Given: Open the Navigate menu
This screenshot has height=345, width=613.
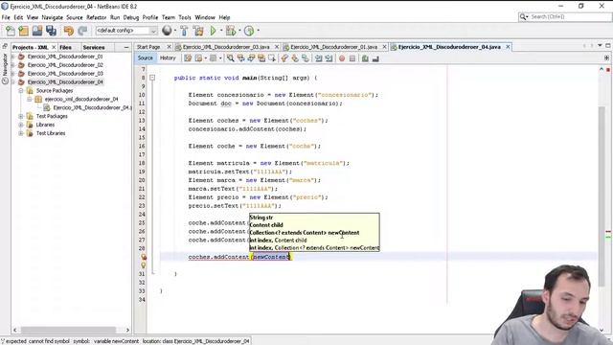Looking at the screenshot, I should tap(53, 17).
